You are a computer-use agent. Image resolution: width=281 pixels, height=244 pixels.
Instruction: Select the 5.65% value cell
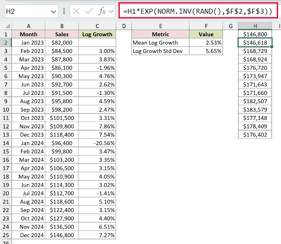pyautogui.click(x=206, y=51)
